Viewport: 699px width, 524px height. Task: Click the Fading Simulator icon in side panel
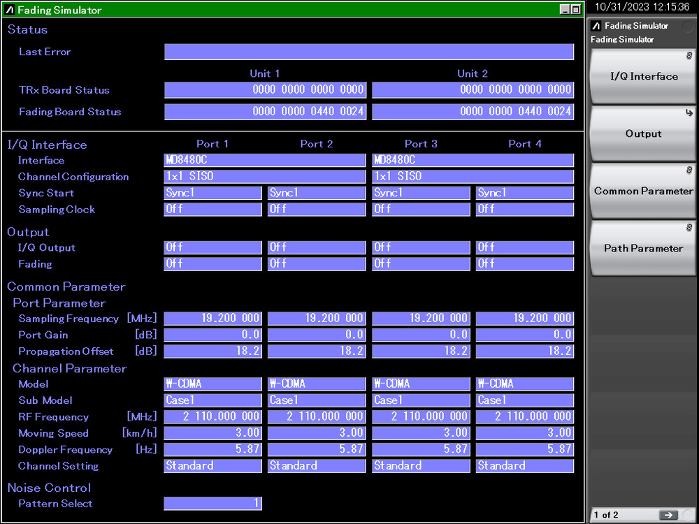coord(596,26)
